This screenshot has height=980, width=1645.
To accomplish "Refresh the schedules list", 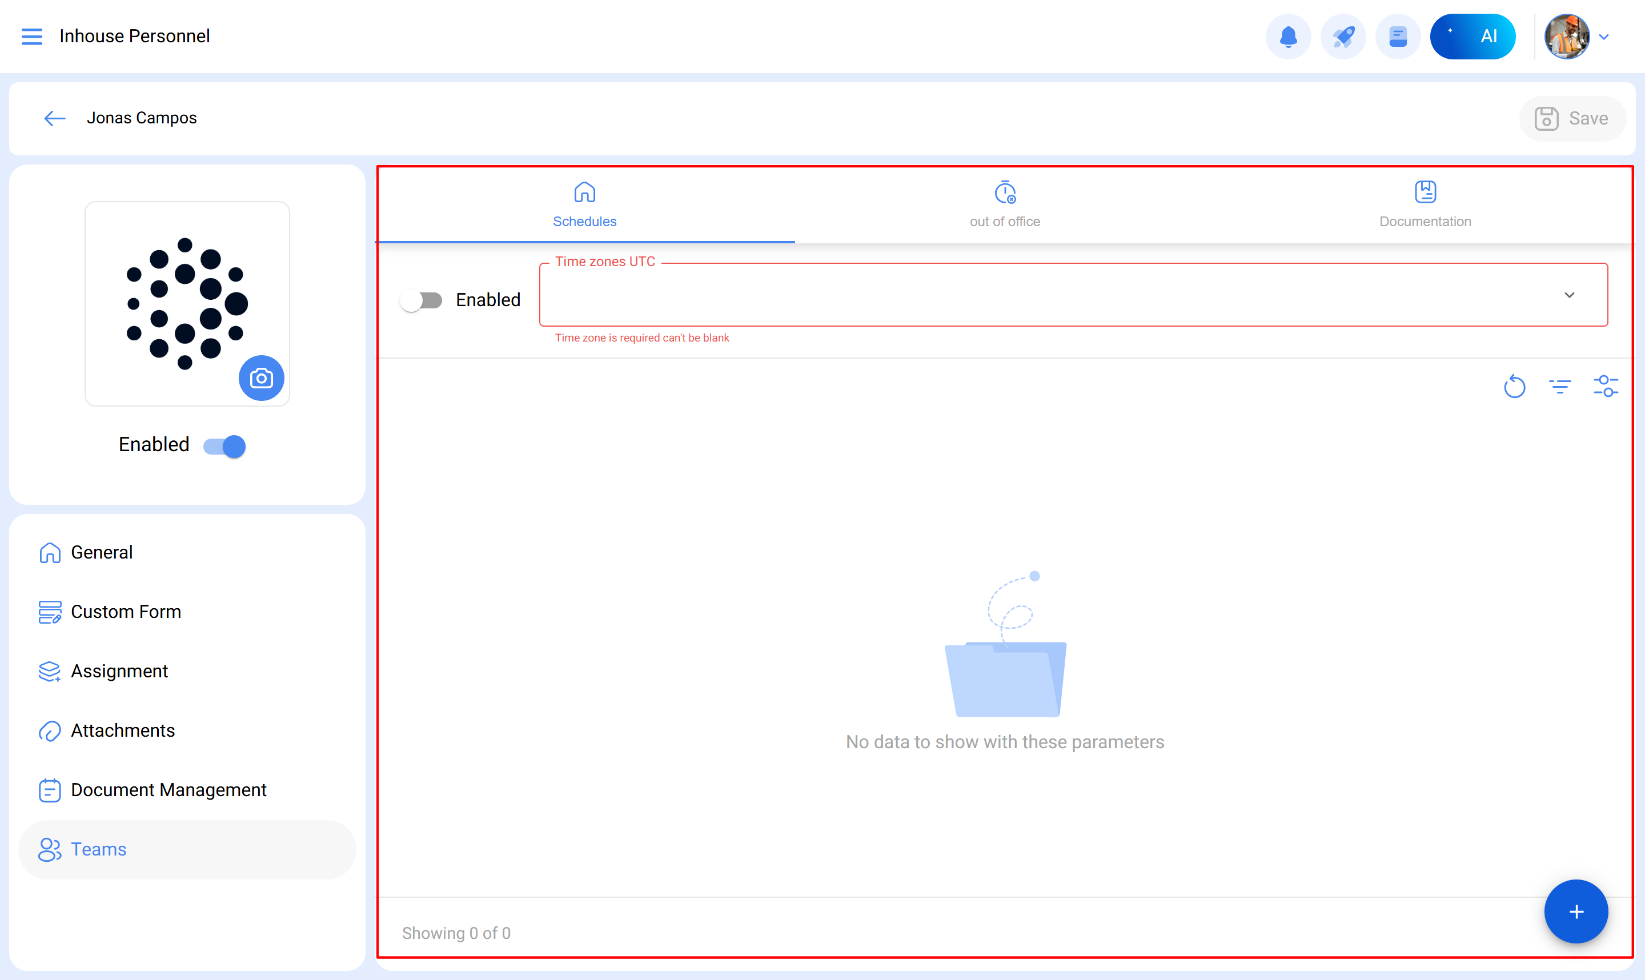I will 1514,386.
